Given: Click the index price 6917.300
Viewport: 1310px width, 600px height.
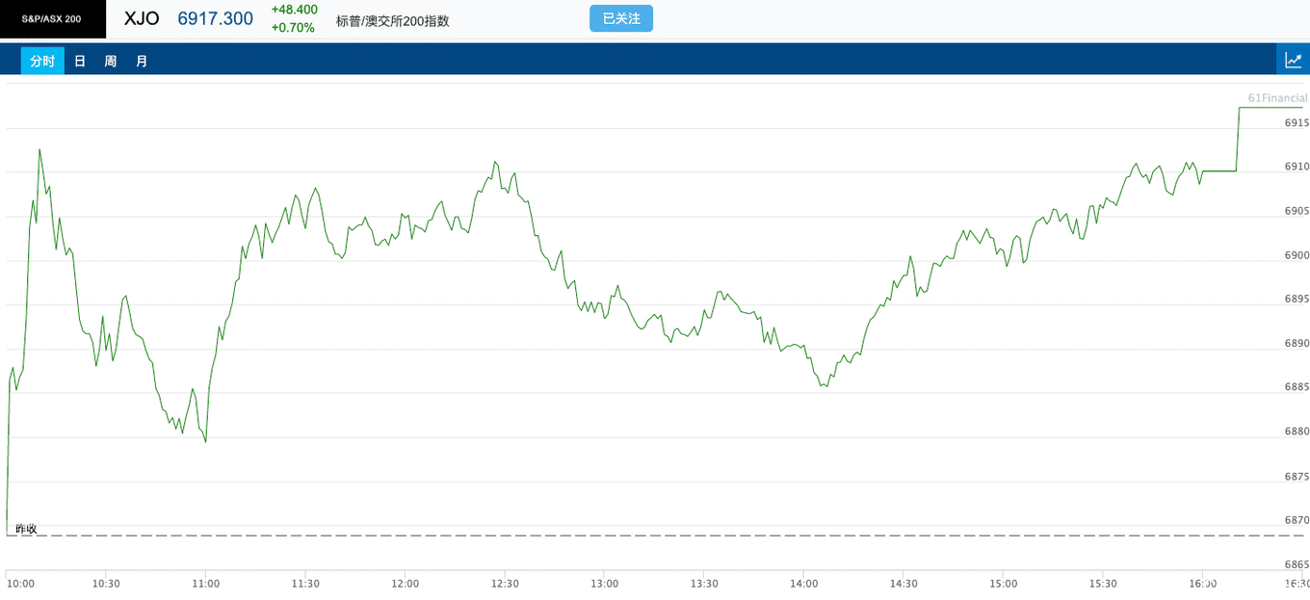Looking at the screenshot, I should click(x=216, y=18).
